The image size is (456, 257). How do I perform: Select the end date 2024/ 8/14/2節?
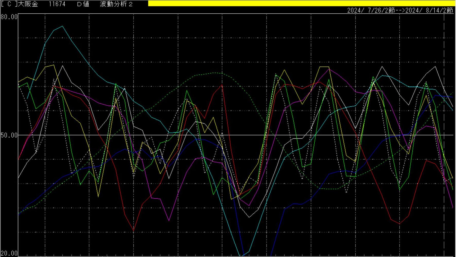tap(429, 10)
